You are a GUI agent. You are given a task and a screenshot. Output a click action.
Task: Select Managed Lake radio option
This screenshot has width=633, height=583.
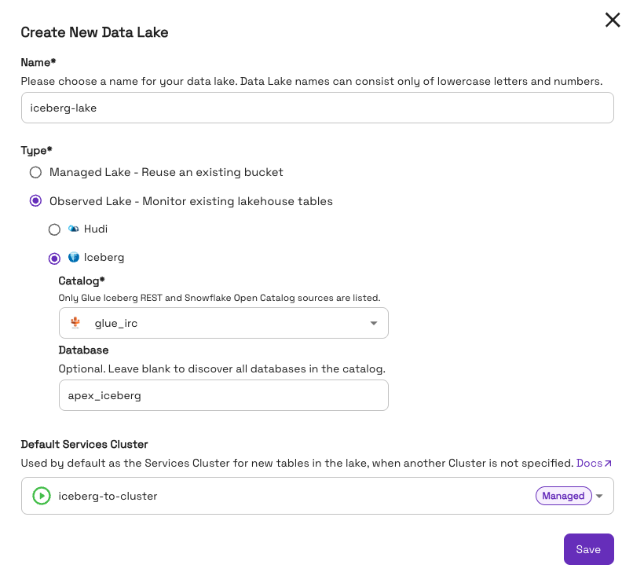click(x=35, y=173)
